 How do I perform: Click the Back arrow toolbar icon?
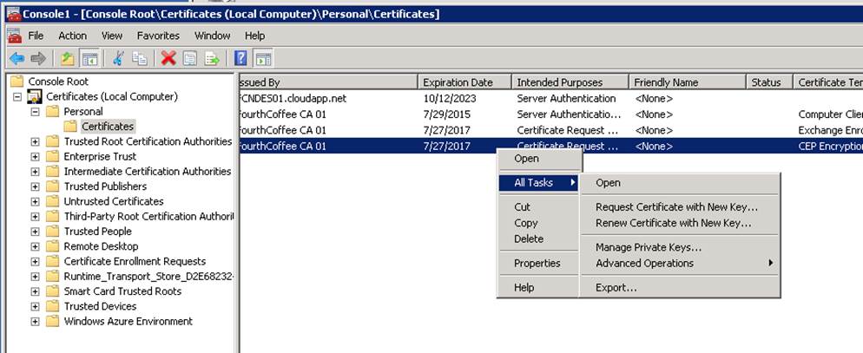[x=16, y=58]
